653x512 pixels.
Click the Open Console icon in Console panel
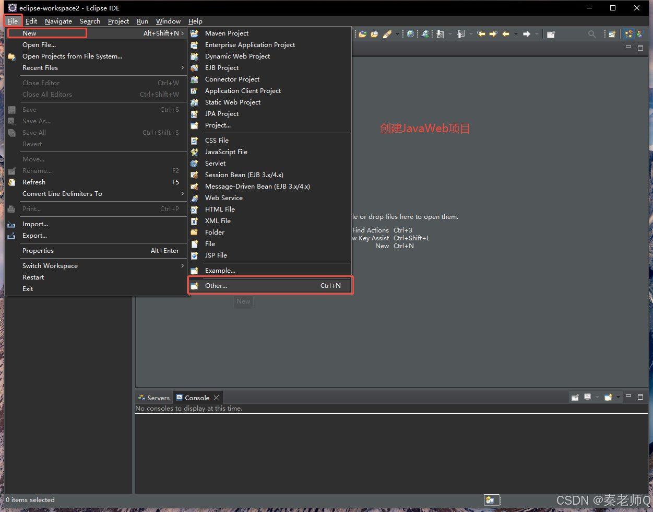click(608, 398)
